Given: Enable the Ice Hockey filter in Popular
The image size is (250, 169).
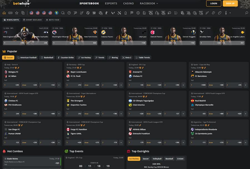Looking at the screenshot, I should (x=84, y=58).
